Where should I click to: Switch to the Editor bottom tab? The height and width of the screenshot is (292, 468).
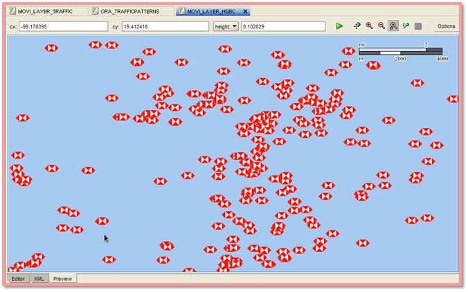18,279
